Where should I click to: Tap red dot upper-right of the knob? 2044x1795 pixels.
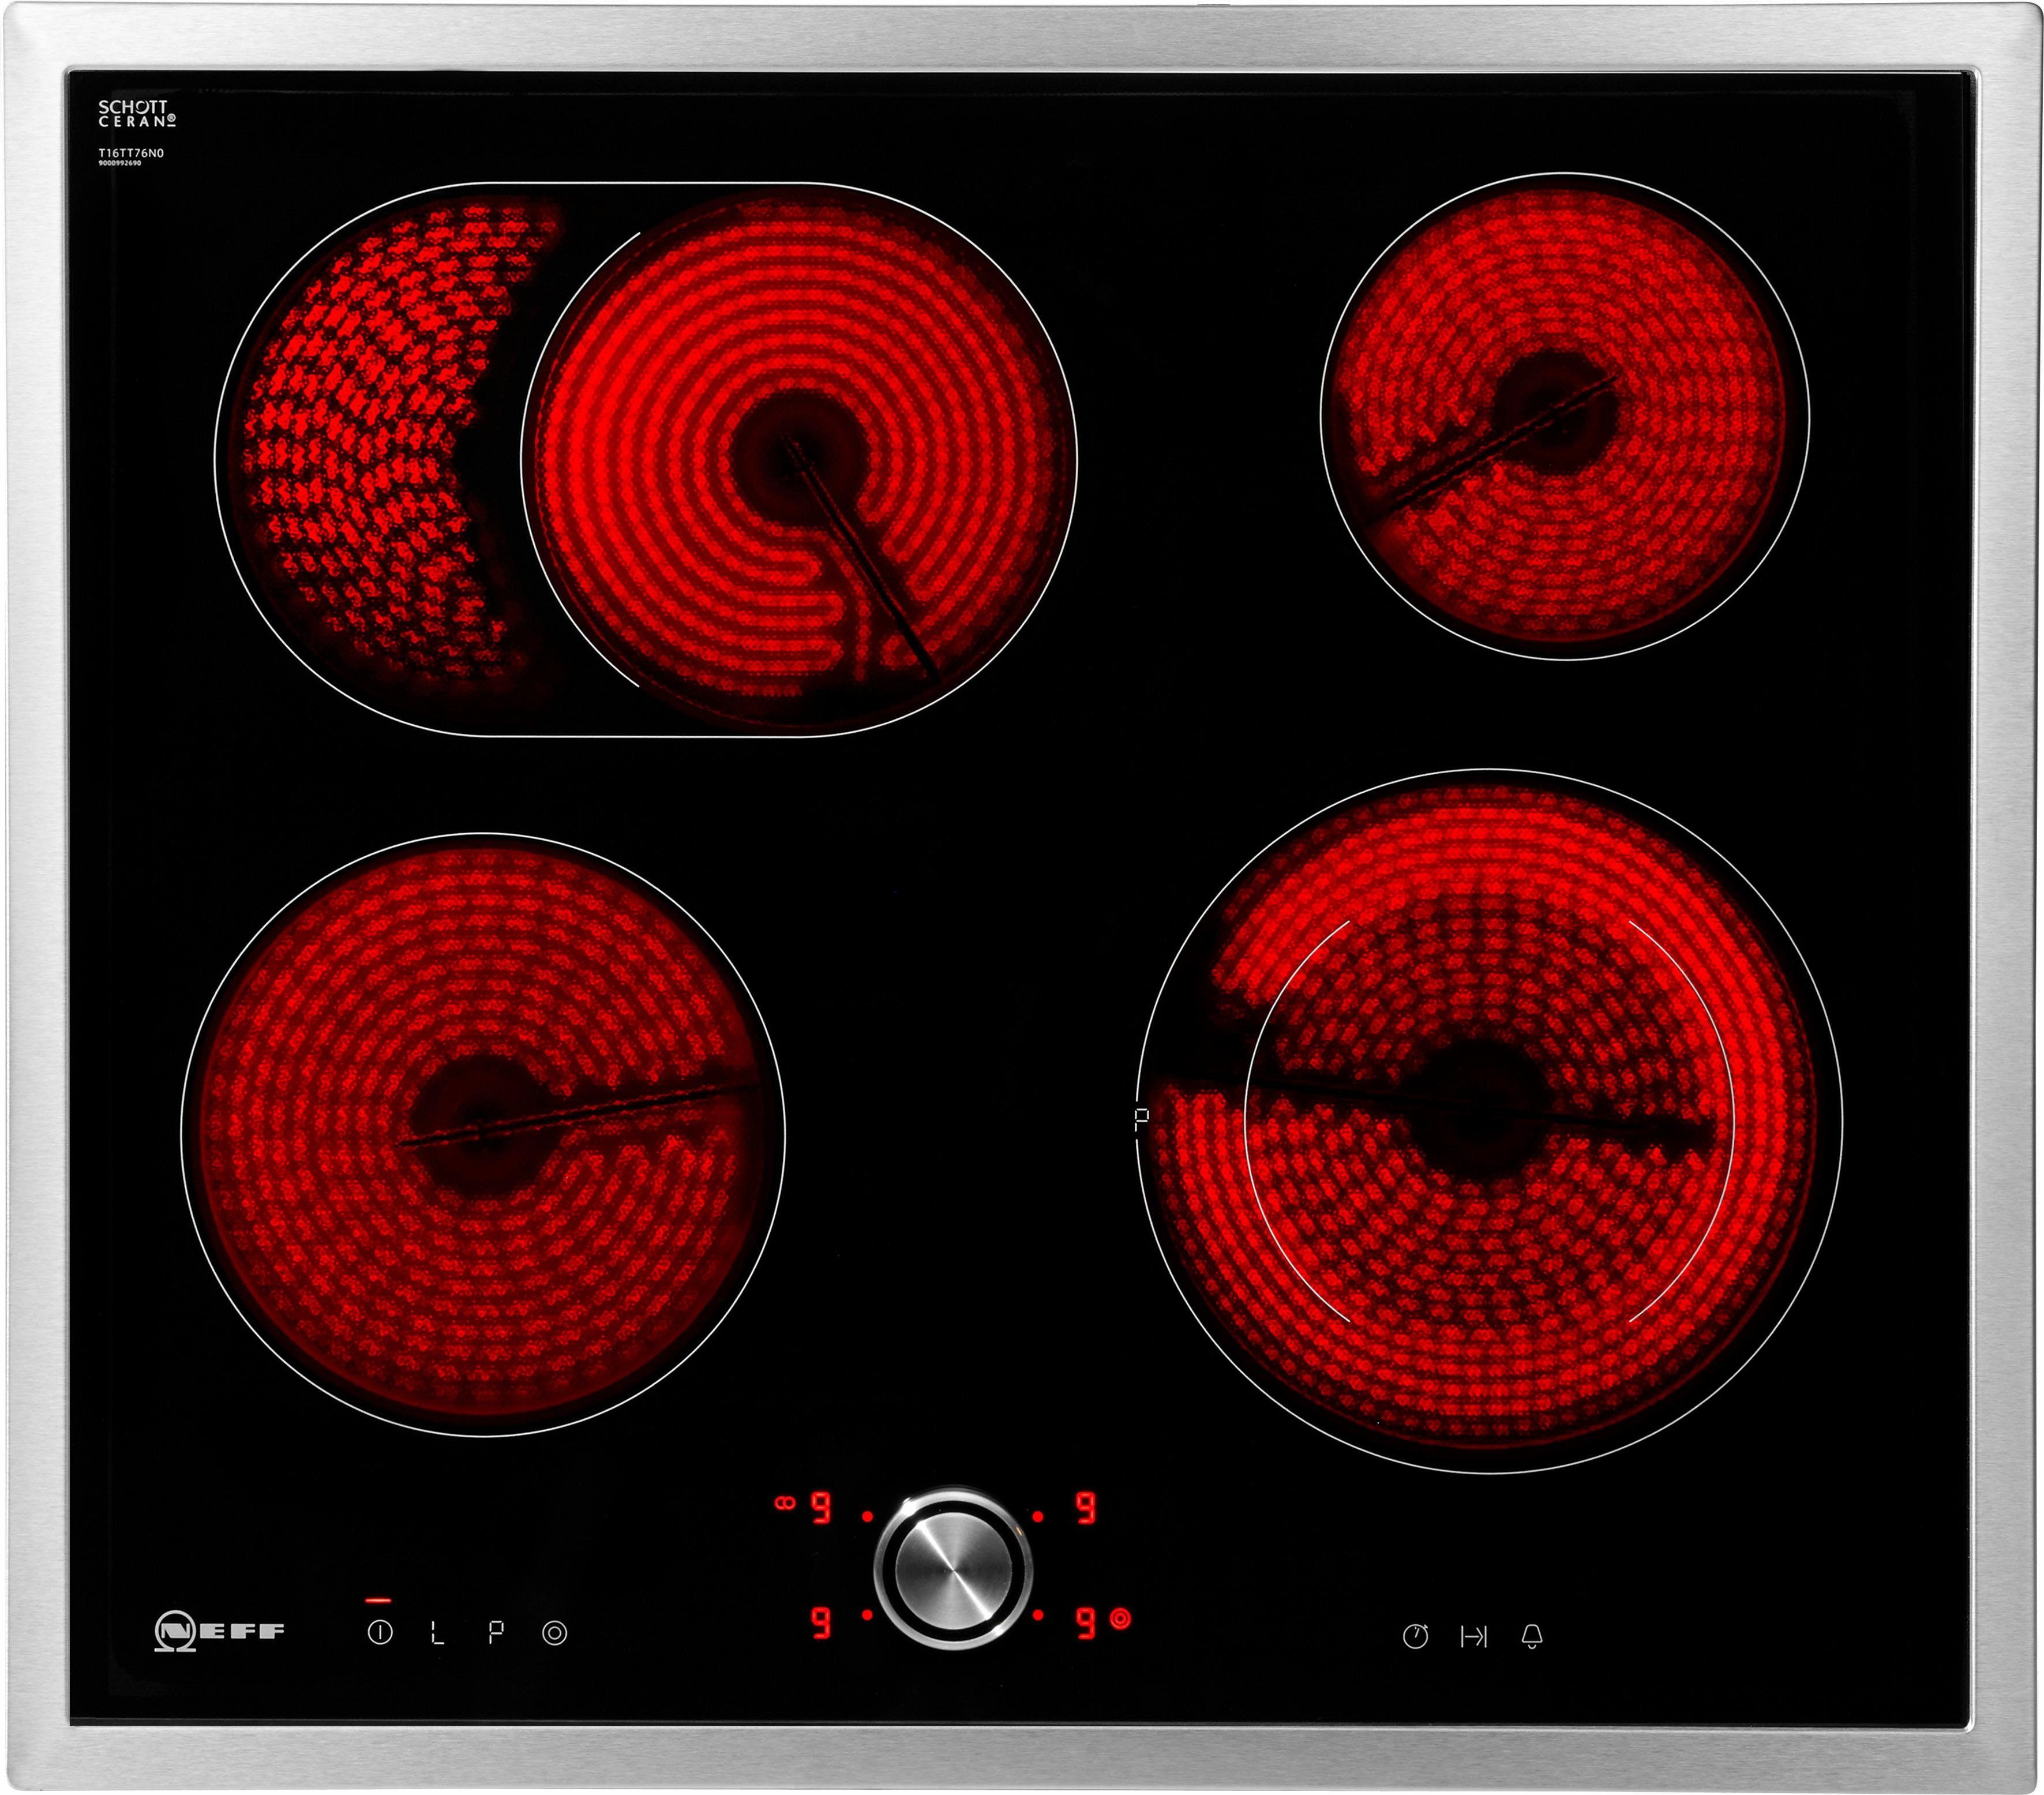1038,1517
